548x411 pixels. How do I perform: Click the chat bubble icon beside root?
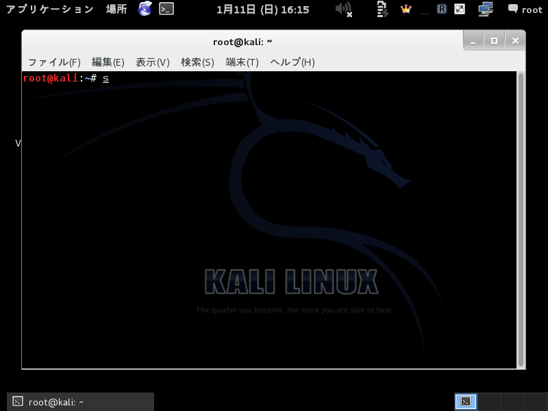click(512, 9)
